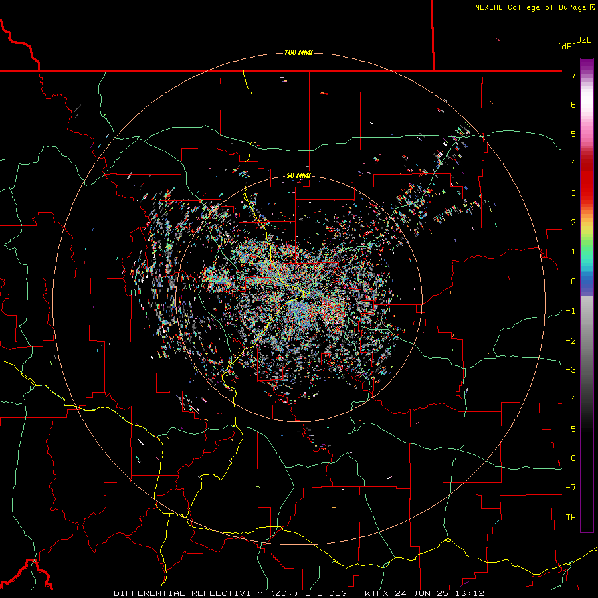Click the -1 value on the legend

tap(571, 311)
